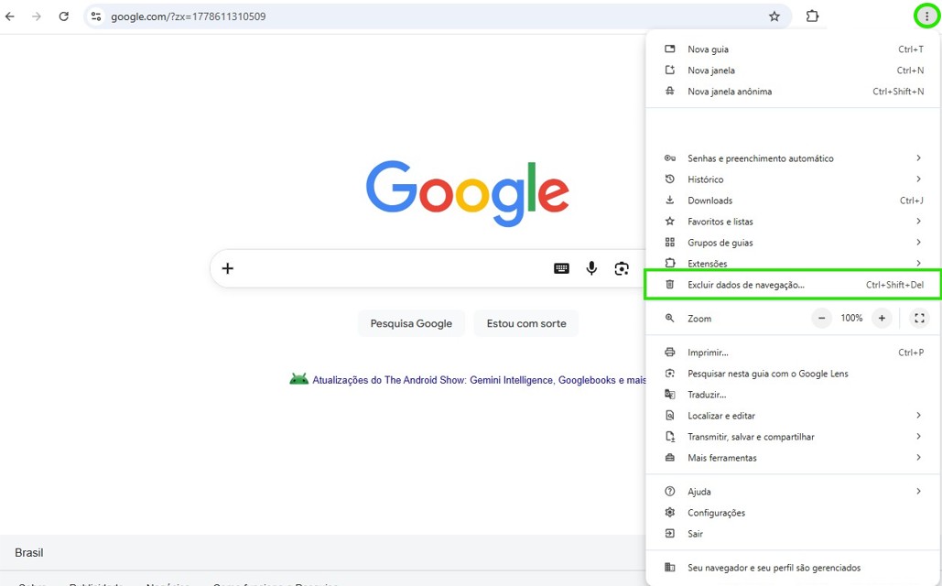Click the Nova guia tab icon
This screenshot has width=942, height=586.
[670, 49]
